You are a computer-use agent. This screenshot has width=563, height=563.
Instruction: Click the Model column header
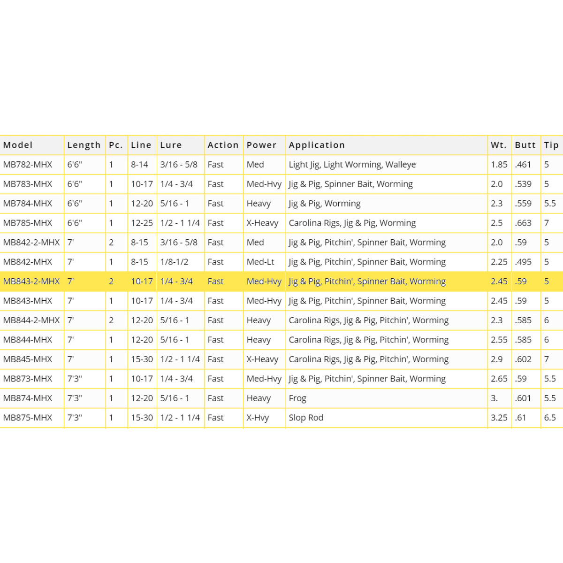pos(18,145)
